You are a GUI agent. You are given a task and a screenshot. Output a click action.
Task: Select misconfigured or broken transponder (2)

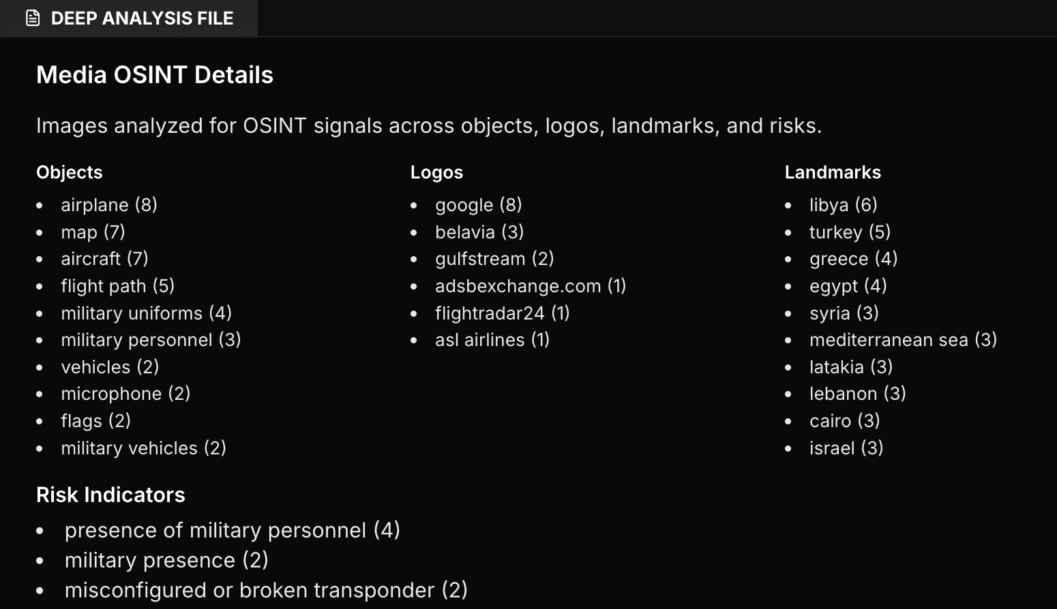click(x=266, y=591)
